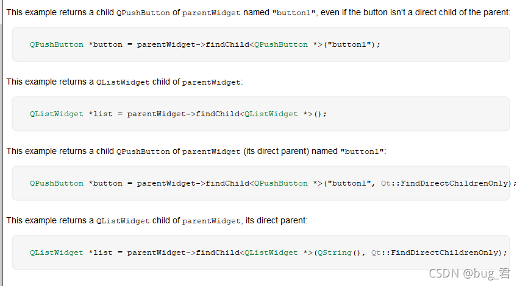This screenshot has width=520, height=286.
Task: Click green QPushButton type in first code block
Action: 57,44
